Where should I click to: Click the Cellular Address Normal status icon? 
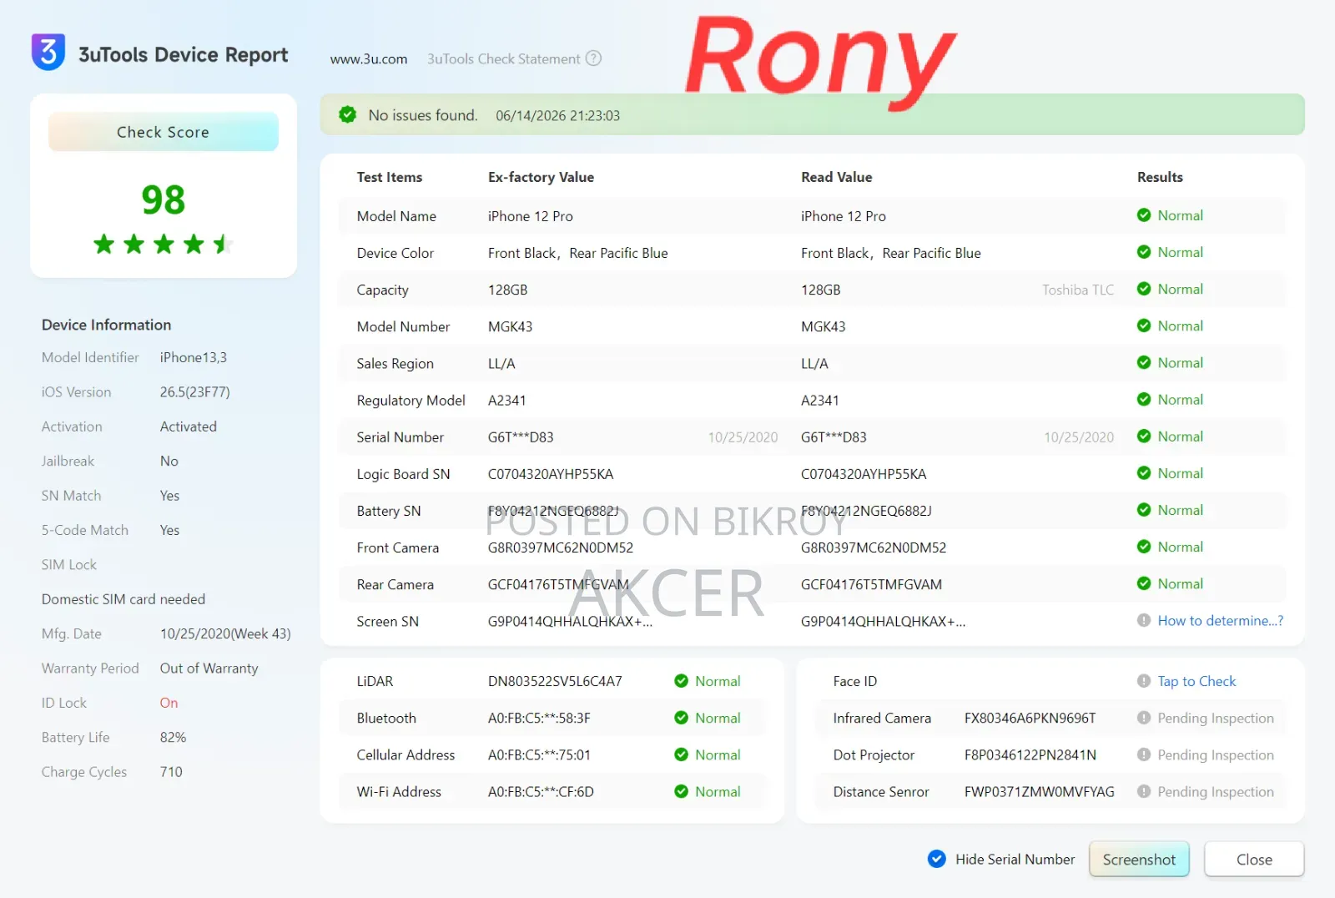(681, 754)
